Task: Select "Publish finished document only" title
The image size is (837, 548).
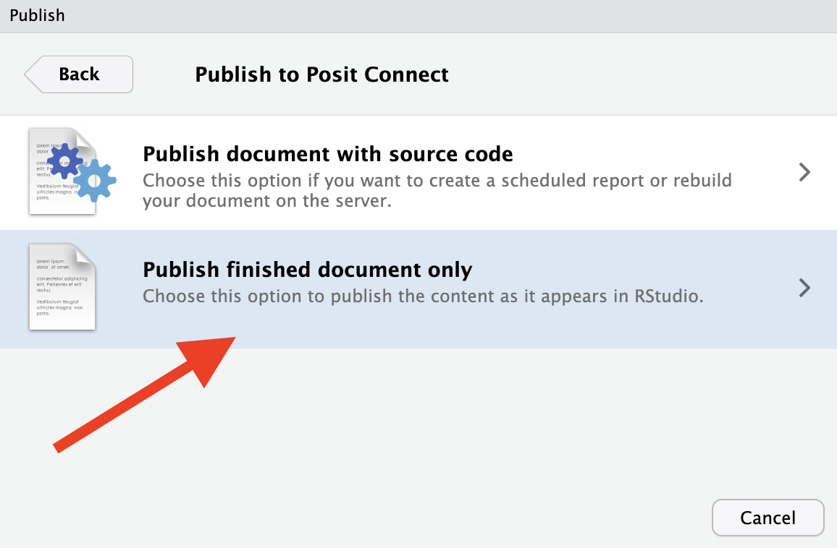Action: tap(308, 270)
